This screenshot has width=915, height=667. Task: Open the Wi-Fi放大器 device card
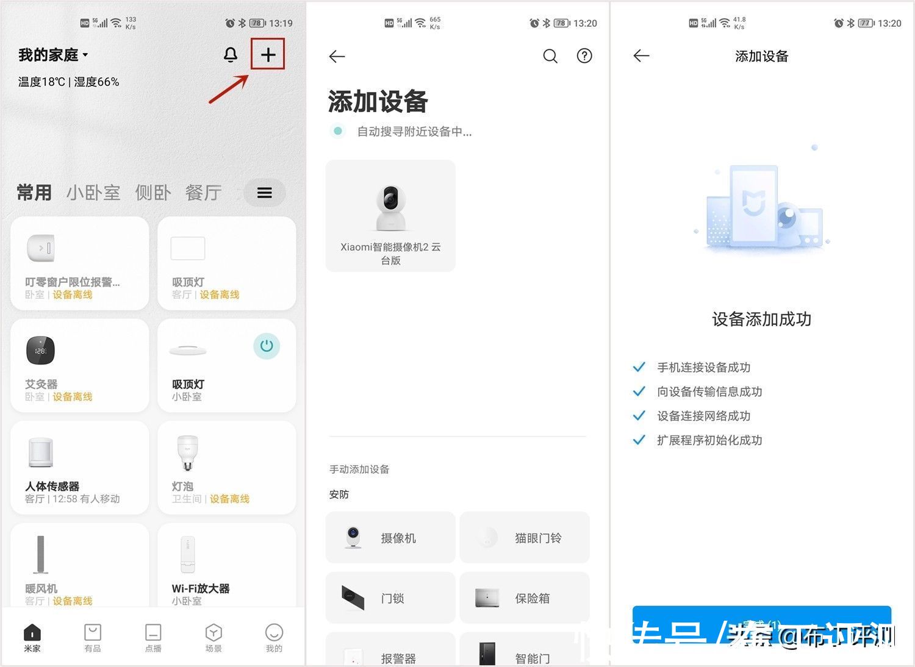tap(227, 565)
